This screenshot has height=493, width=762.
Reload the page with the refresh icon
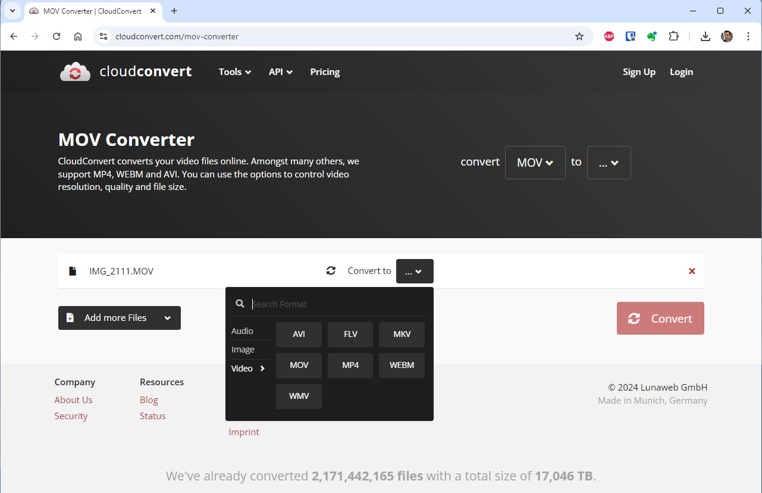pyautogui.click(x=57, y=36)
